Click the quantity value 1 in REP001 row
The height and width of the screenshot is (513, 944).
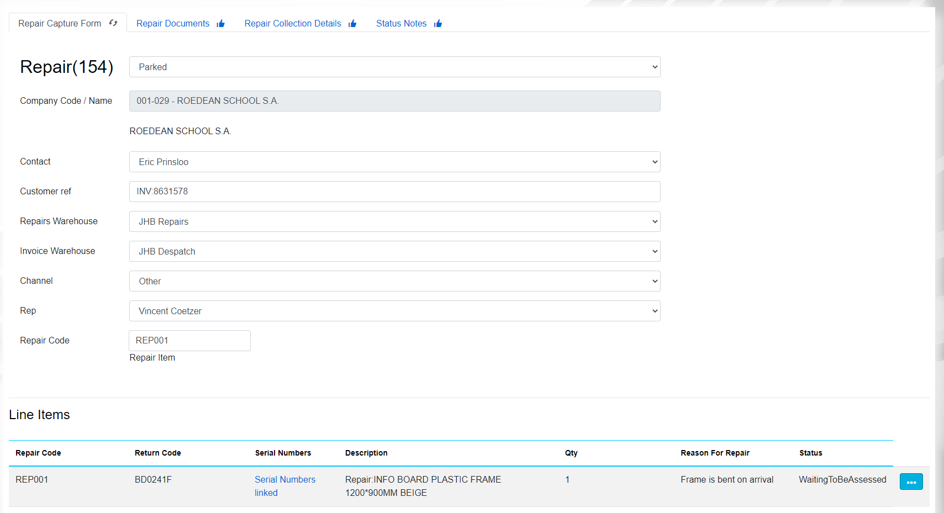click(567, 479)
